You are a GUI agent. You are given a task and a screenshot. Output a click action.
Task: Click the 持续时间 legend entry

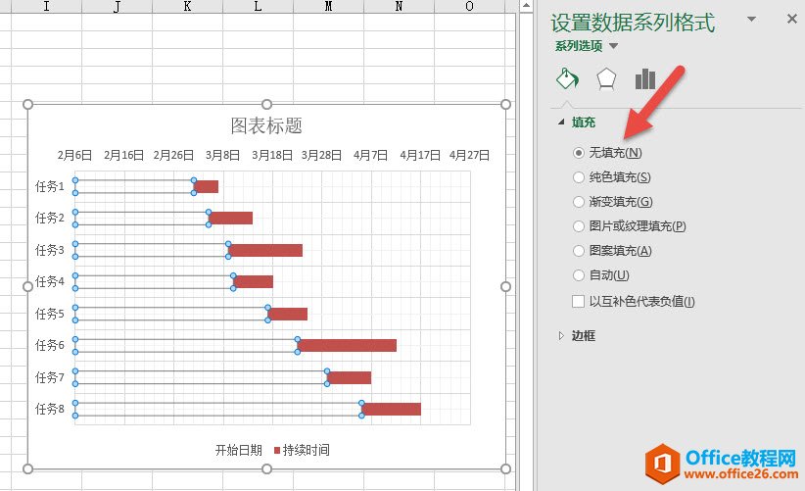click(306, 450)
